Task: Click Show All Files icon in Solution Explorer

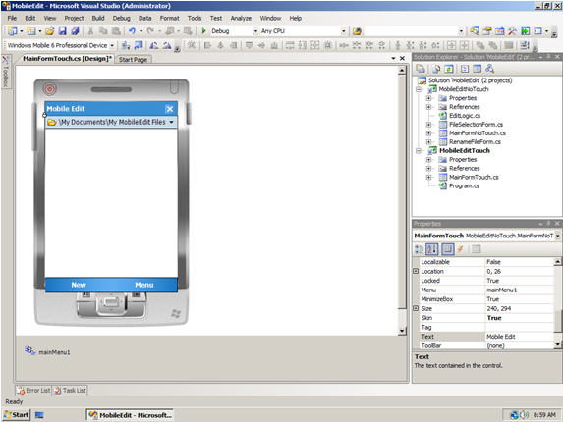Action: (436, 69)
